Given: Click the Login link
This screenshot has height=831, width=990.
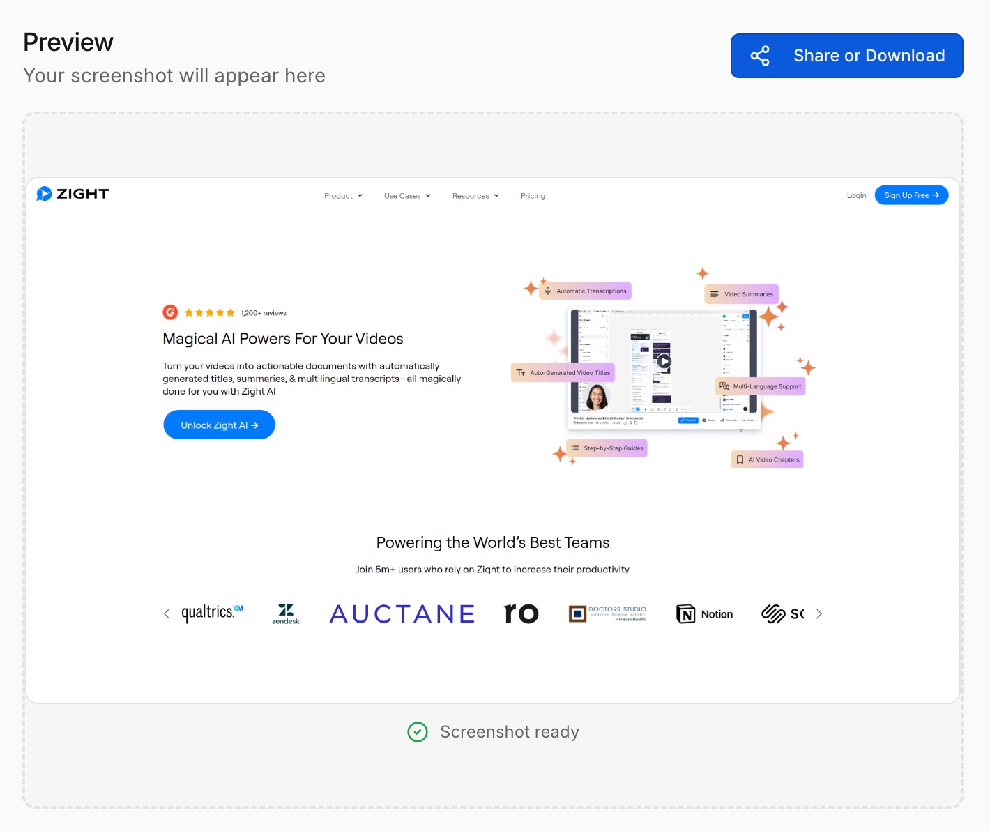Looking at the screenshot, I should click(856, 195).
